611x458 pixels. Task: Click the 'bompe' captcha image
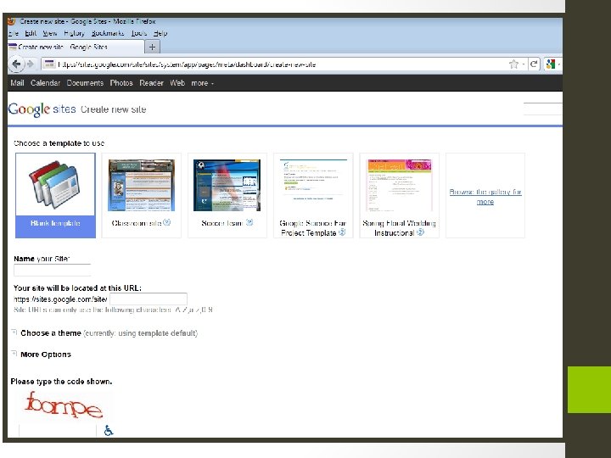pos(64,405)
